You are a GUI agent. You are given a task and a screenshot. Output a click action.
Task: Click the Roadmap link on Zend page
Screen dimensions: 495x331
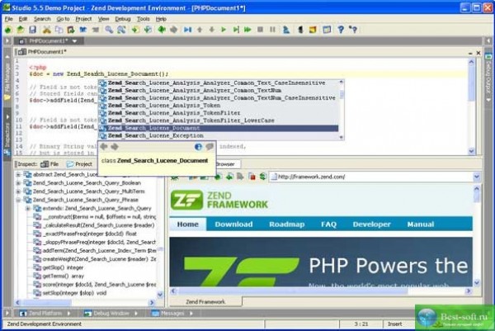286,225
